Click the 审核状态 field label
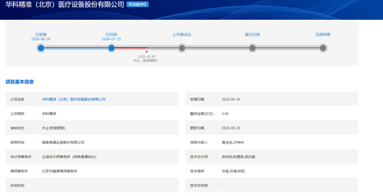 [x=17, y=128]
